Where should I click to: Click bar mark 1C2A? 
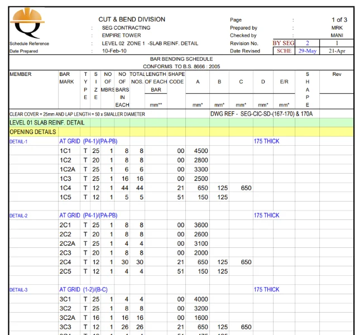(x=68, y=170)
